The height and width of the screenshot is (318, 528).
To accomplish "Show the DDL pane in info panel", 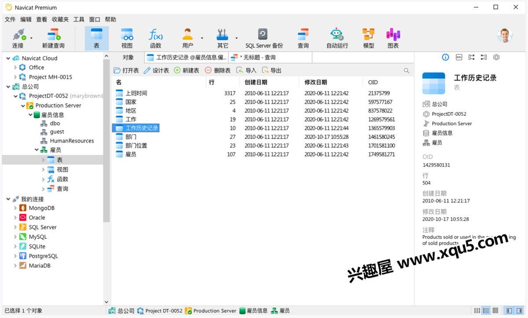I will coord(458,57).
